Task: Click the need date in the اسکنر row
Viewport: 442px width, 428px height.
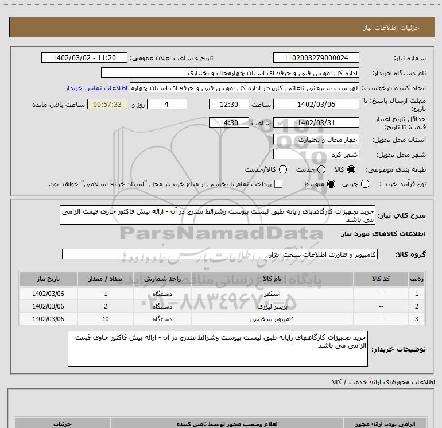Action: pyautogui.click(x=48, y=294)
